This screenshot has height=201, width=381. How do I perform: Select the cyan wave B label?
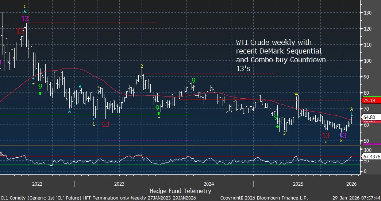[x=80, y=87]
